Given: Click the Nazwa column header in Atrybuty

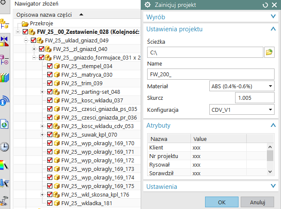Looking at the screenshot, I should (169, 139).
